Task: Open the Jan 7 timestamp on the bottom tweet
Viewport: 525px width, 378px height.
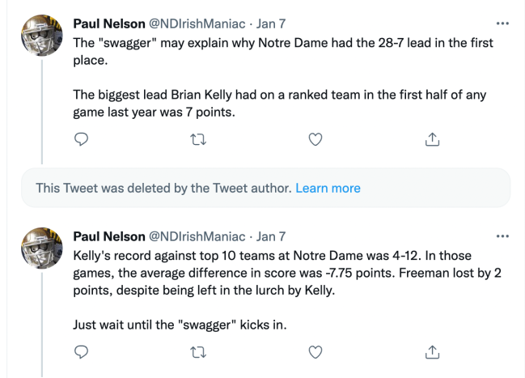Action: tap(271, 237)
